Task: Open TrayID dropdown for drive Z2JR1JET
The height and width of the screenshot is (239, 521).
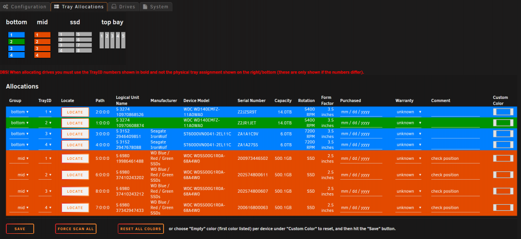Action: click(x=45, y=123)
